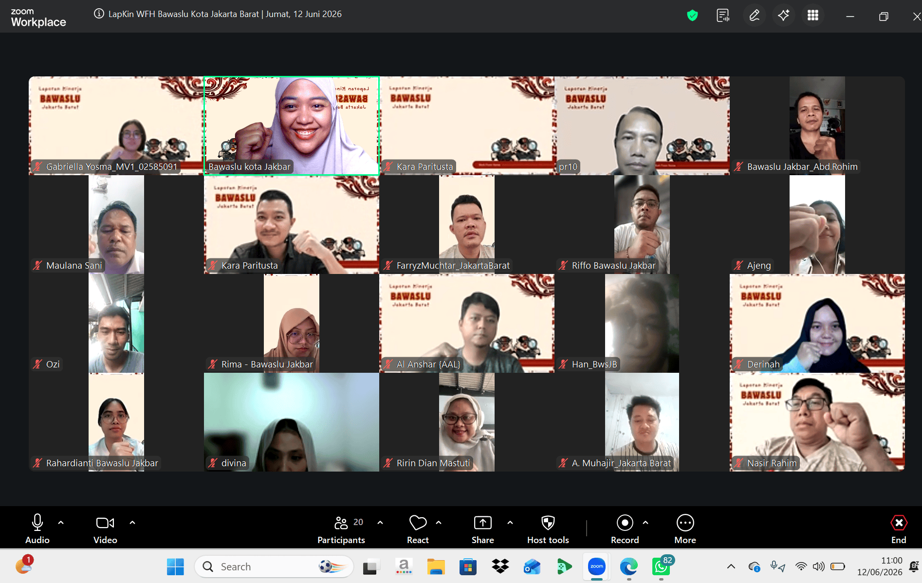Click the Ririn Dian Mastuti name label

433,463
